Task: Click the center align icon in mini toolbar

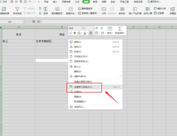Action: tap(91, 33)
